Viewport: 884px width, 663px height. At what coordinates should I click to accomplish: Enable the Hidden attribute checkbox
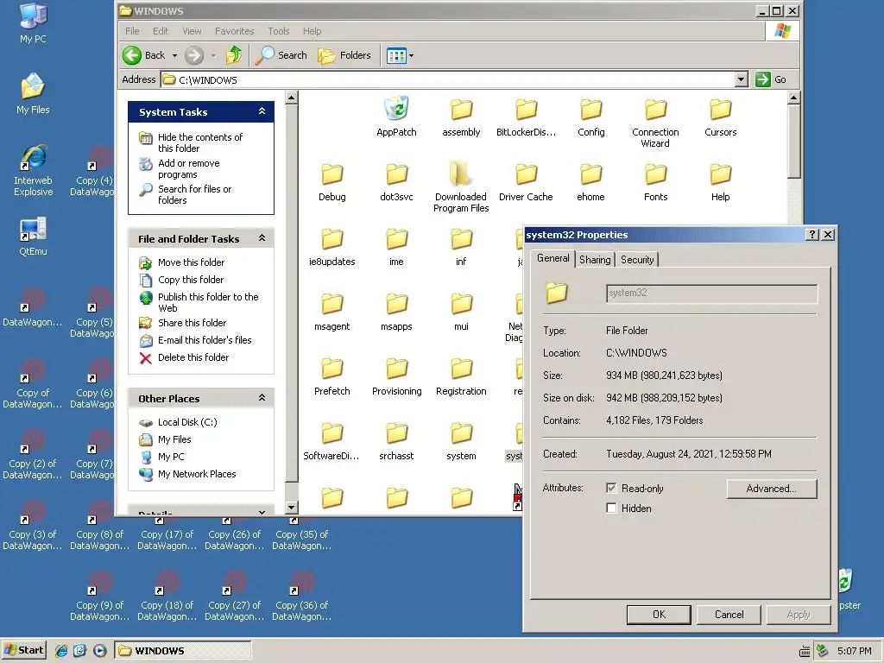coord(611,508)
